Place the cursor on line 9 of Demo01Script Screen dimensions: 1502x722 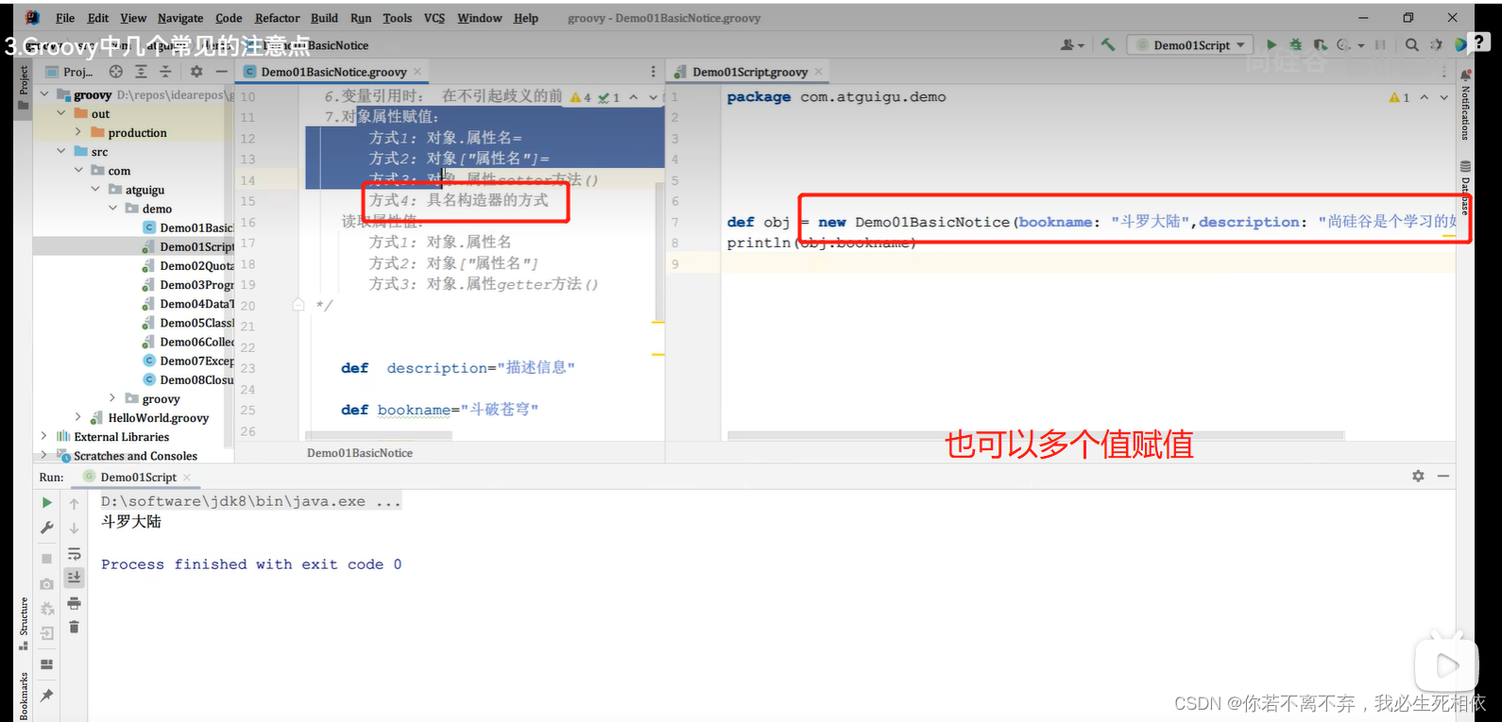click(1087, 263)
